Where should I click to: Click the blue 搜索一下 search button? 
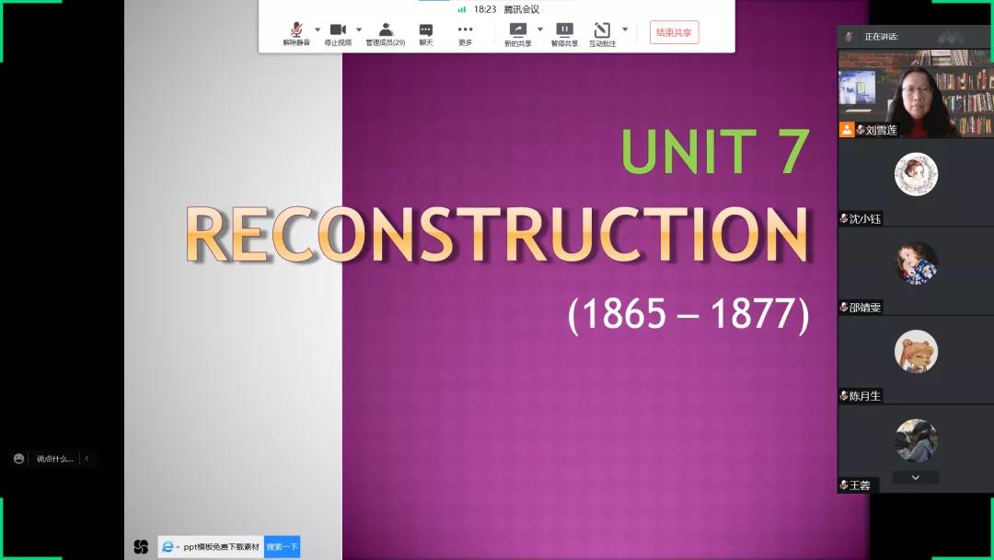tap(282, 546)
